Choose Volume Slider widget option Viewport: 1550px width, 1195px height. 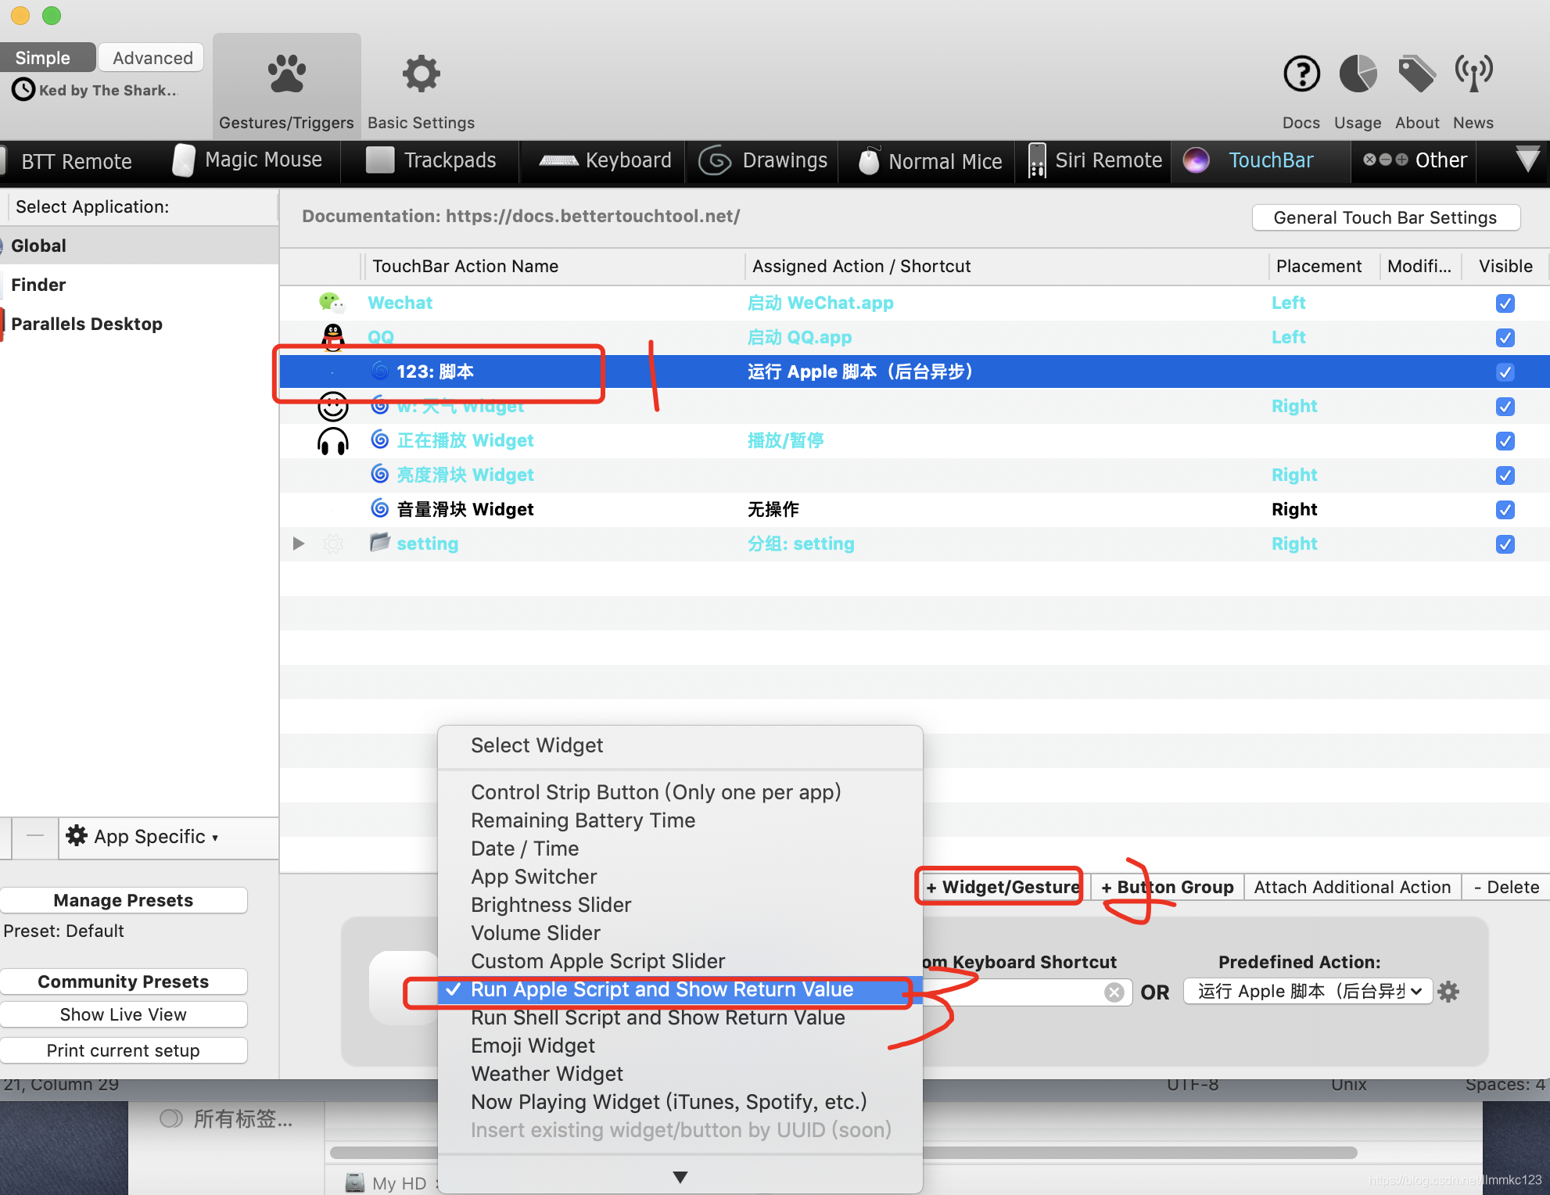pos(535,933)
